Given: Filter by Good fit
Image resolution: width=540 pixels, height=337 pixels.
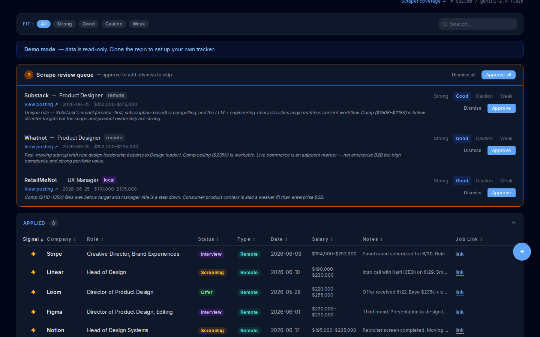Looking at the screenshot, I should pos(88,24).
